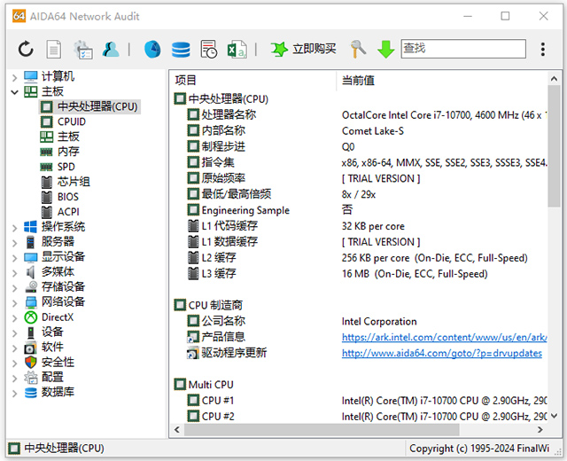
Task: Click the 服务器 server tower icon
Action: (30, 242)
